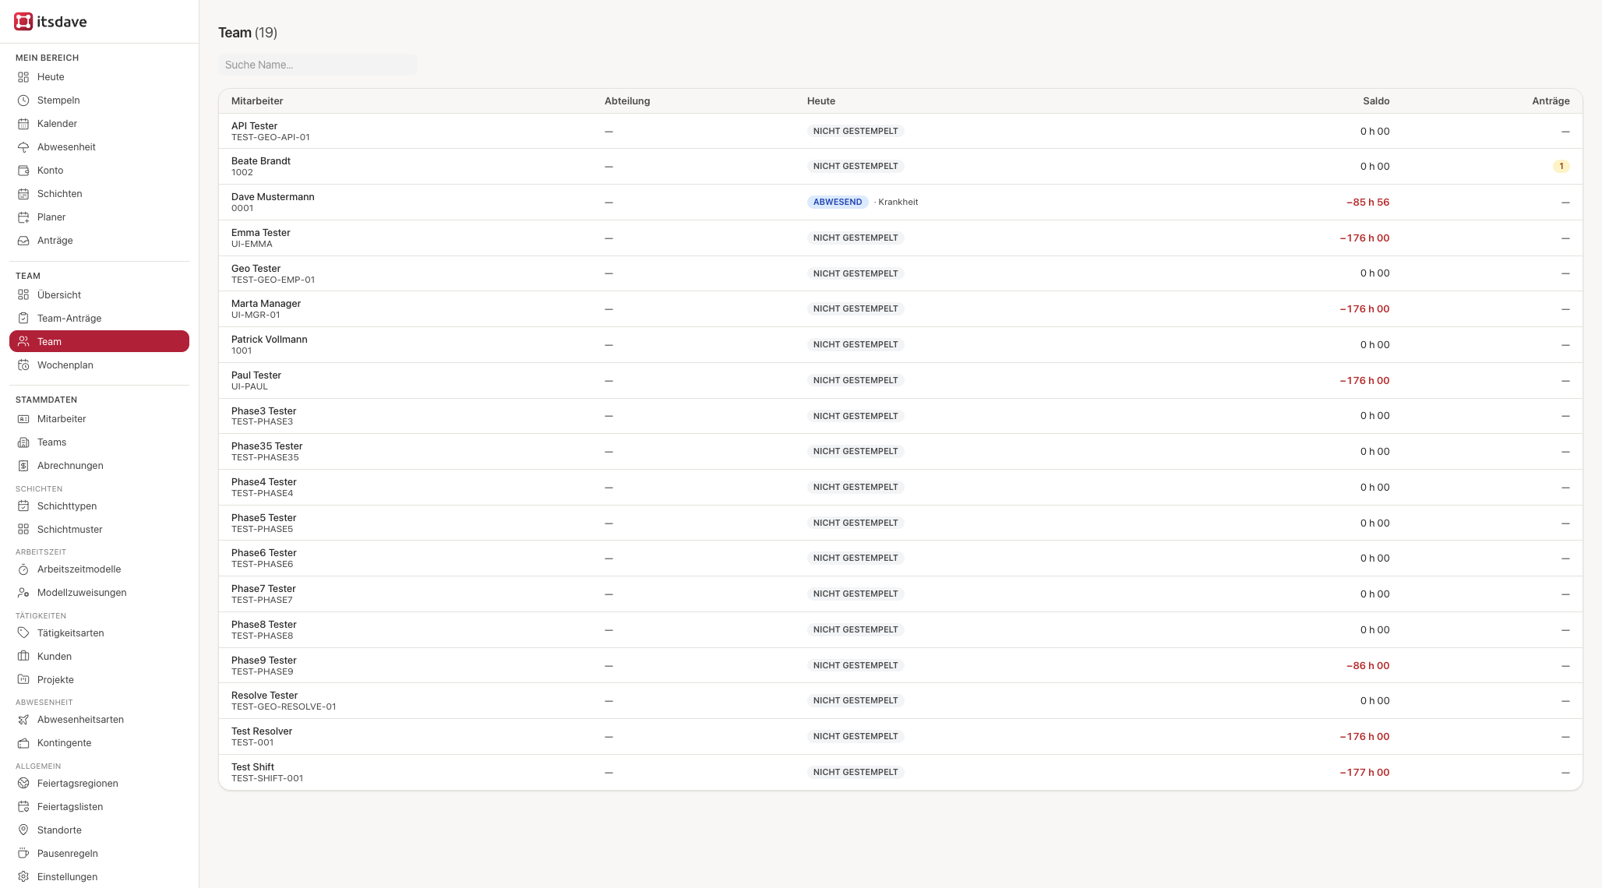Open the Stempeln menu entry
The image size is (1602, 888).
pos(99,100)
